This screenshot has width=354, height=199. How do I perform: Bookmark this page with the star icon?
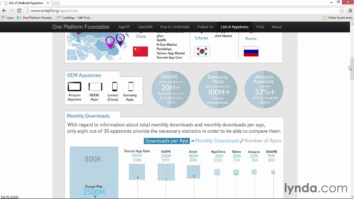tap(342, 11)
